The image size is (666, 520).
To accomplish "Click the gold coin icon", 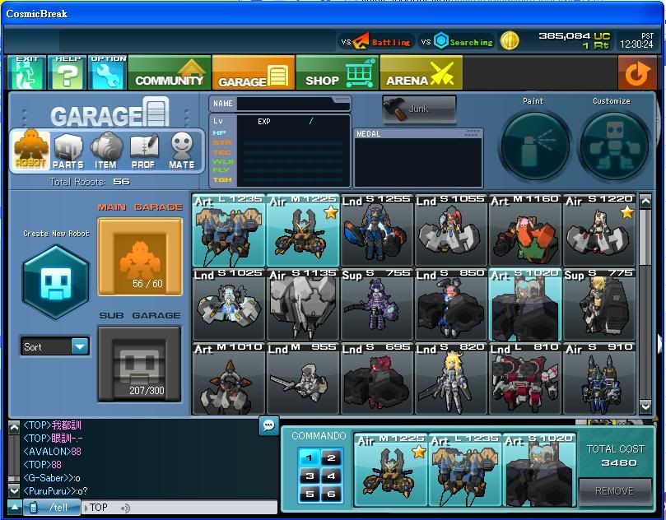I will tap(510, 41).
